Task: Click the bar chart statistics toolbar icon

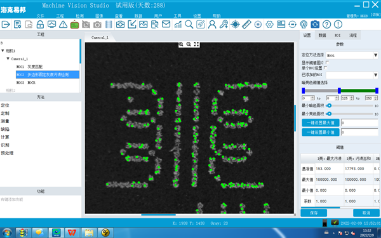Action: [178, 24]
